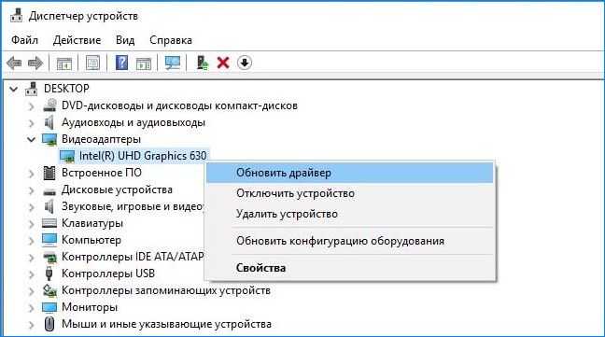Click the Контроллеры IDE ATA/ATAPI icon
605x337 pixels.
click(49, 257)
